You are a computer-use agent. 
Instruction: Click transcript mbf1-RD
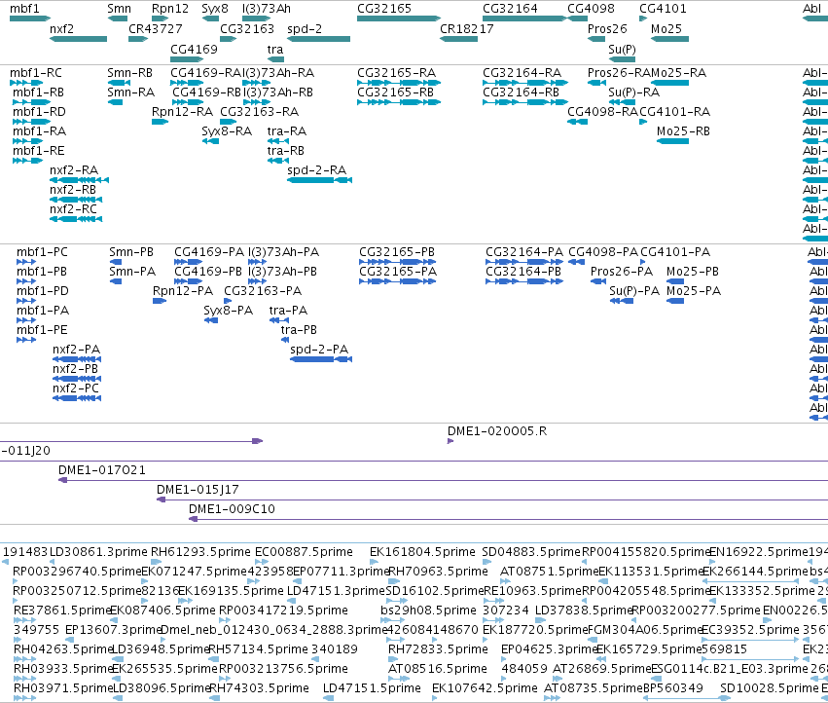pos(32,122)
